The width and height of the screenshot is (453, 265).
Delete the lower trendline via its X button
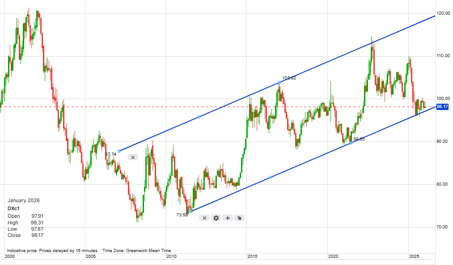pyautogui.click(x=204, y=218)
